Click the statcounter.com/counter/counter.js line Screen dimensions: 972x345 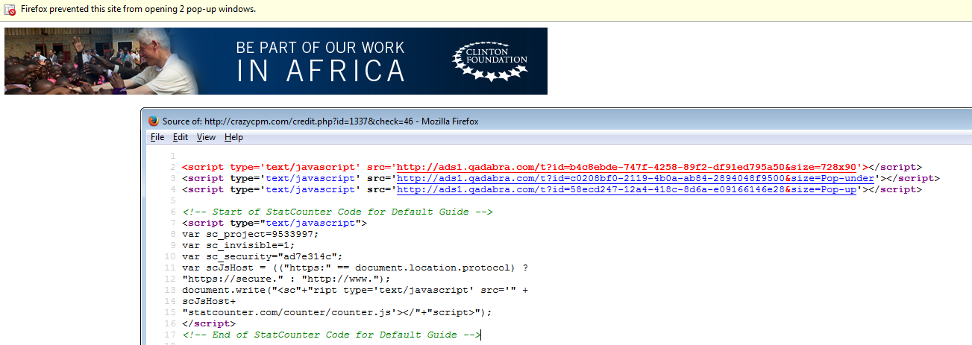coord(337,312)
